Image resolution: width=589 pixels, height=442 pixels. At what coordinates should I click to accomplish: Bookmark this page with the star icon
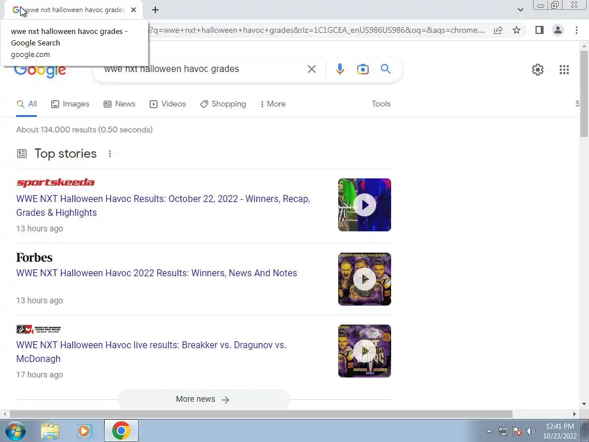point(517,30)
